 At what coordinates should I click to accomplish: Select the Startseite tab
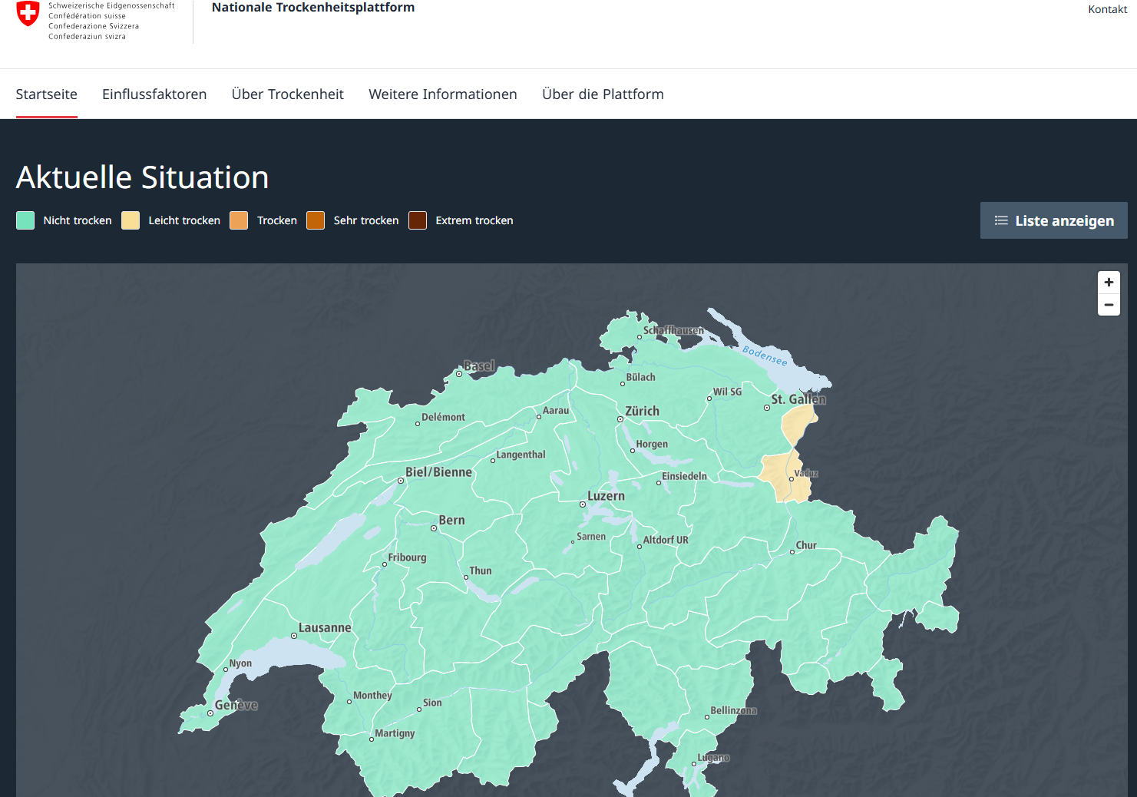click(x=46, y=94)
